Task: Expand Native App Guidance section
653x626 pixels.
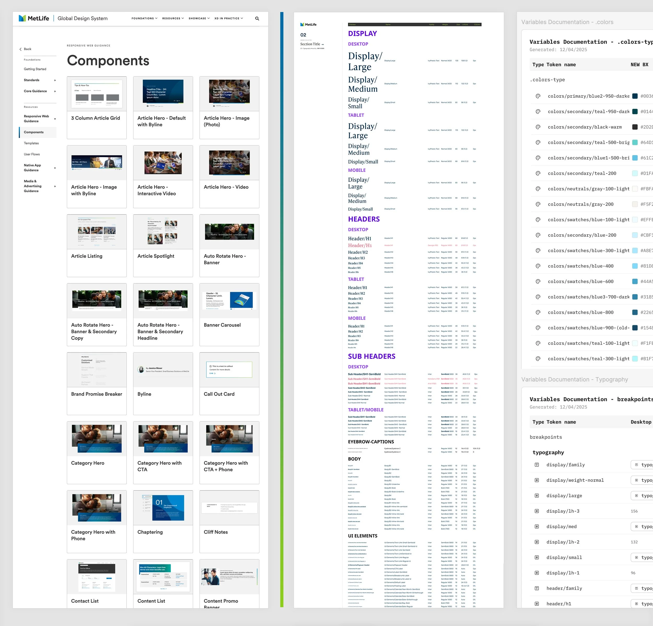Action: tap(55, 168)
